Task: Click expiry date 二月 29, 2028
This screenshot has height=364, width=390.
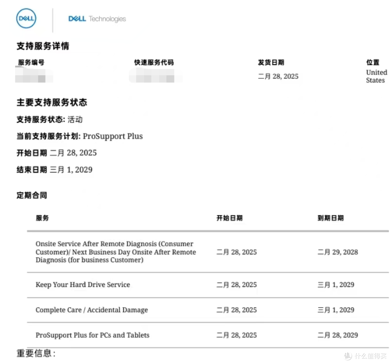Action: coord(338,252)
